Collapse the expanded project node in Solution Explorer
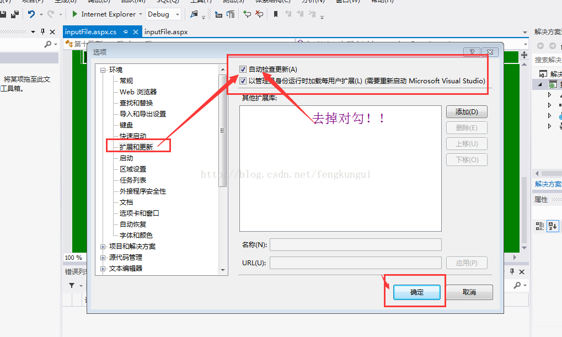 click(x=540, y=84)
